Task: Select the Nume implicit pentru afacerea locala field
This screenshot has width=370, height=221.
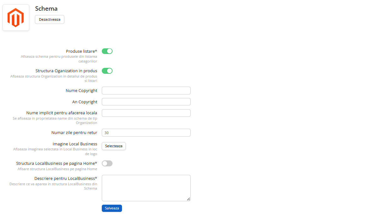Action: point(146,113)
